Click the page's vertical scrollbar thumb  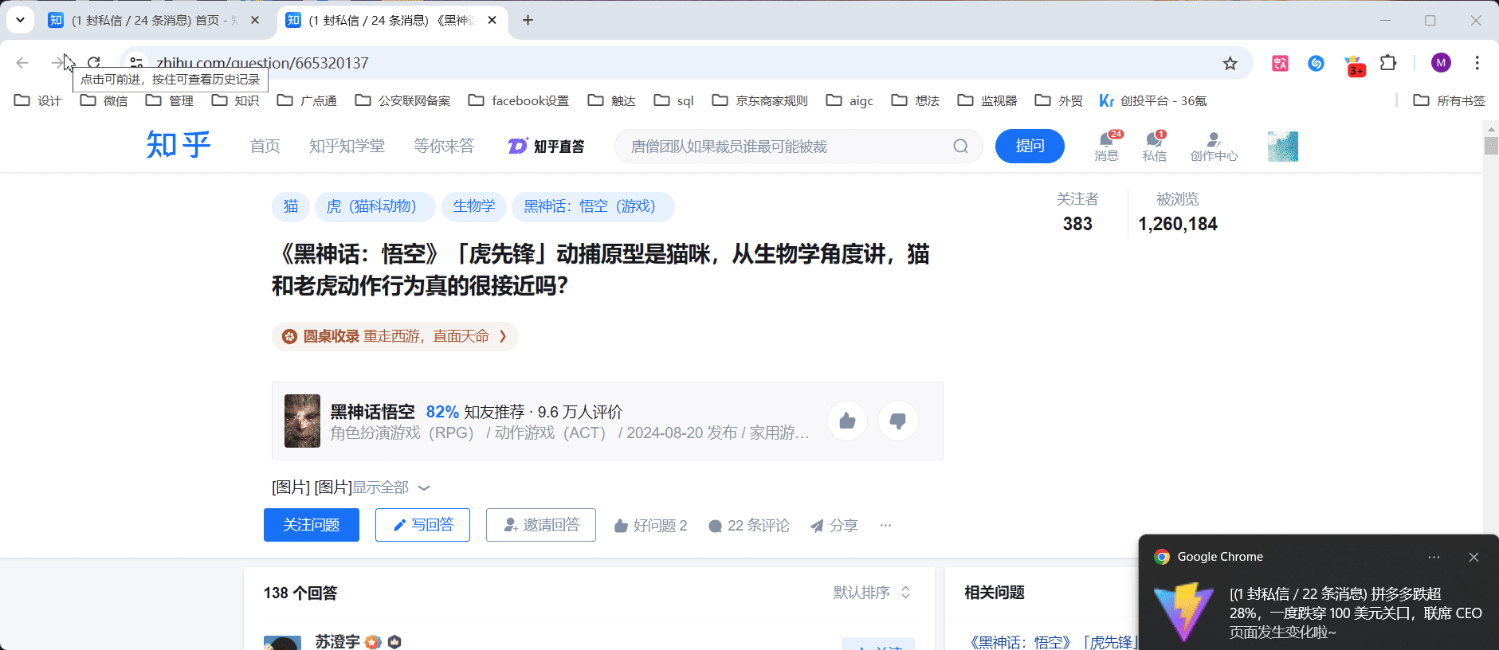1491,146
